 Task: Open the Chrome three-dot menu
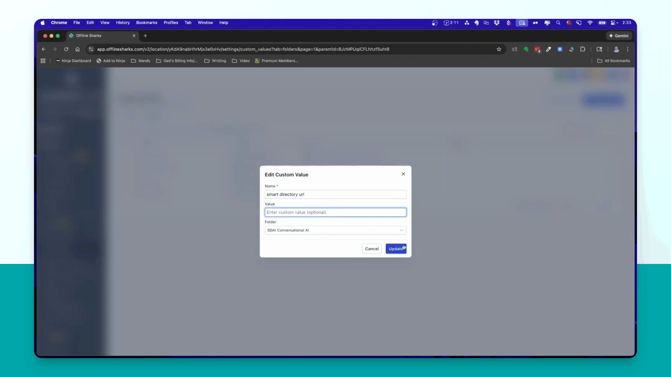tap(628, 49)
